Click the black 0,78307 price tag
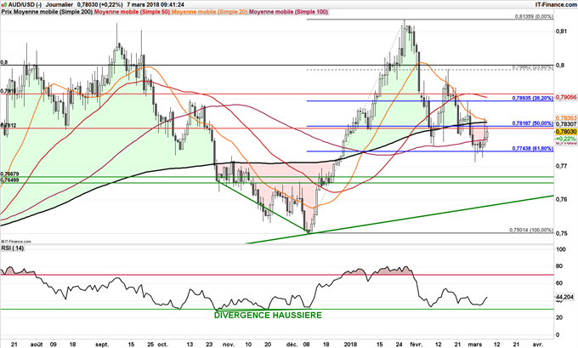 click(566, 124)
